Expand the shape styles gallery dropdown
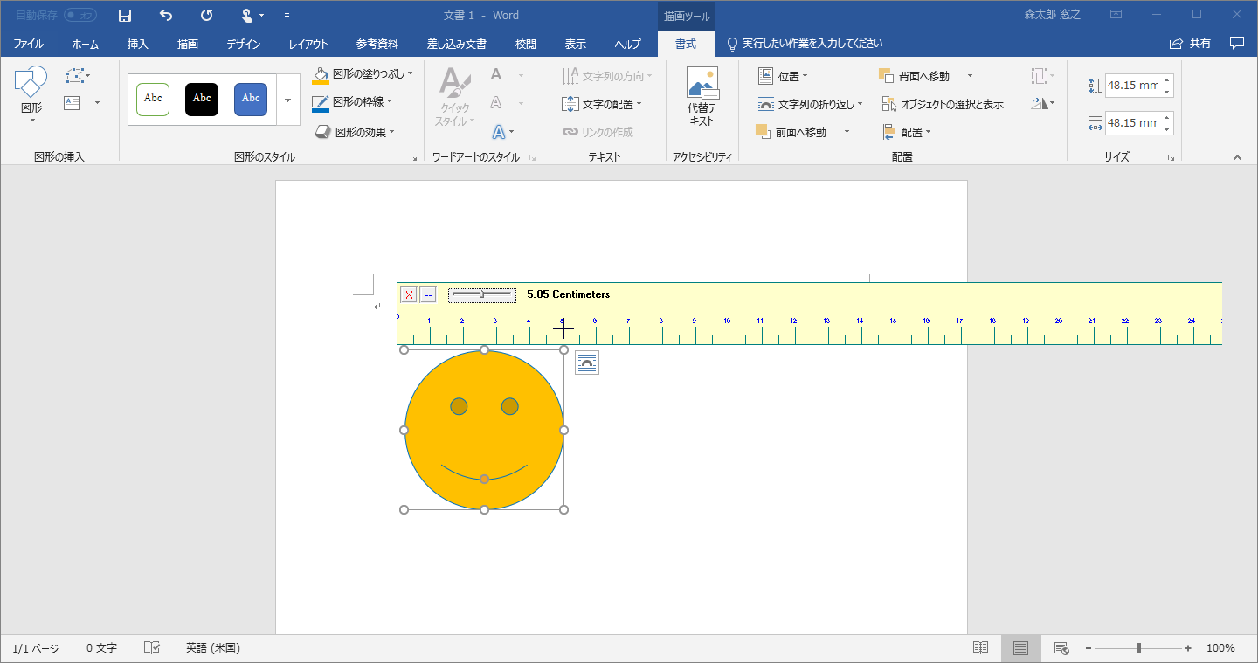Image resolution: width=1258 pixels, height=663 pixels. (287, 100)
